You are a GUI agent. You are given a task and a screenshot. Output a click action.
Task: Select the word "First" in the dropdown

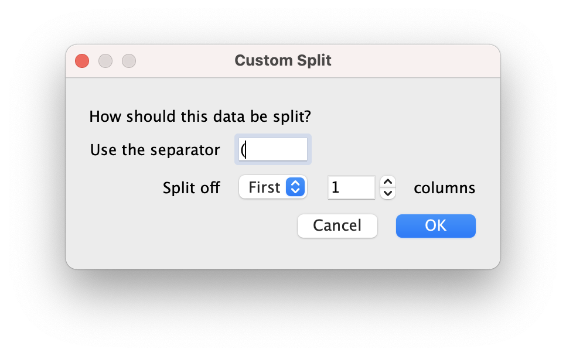pos(264,187)
